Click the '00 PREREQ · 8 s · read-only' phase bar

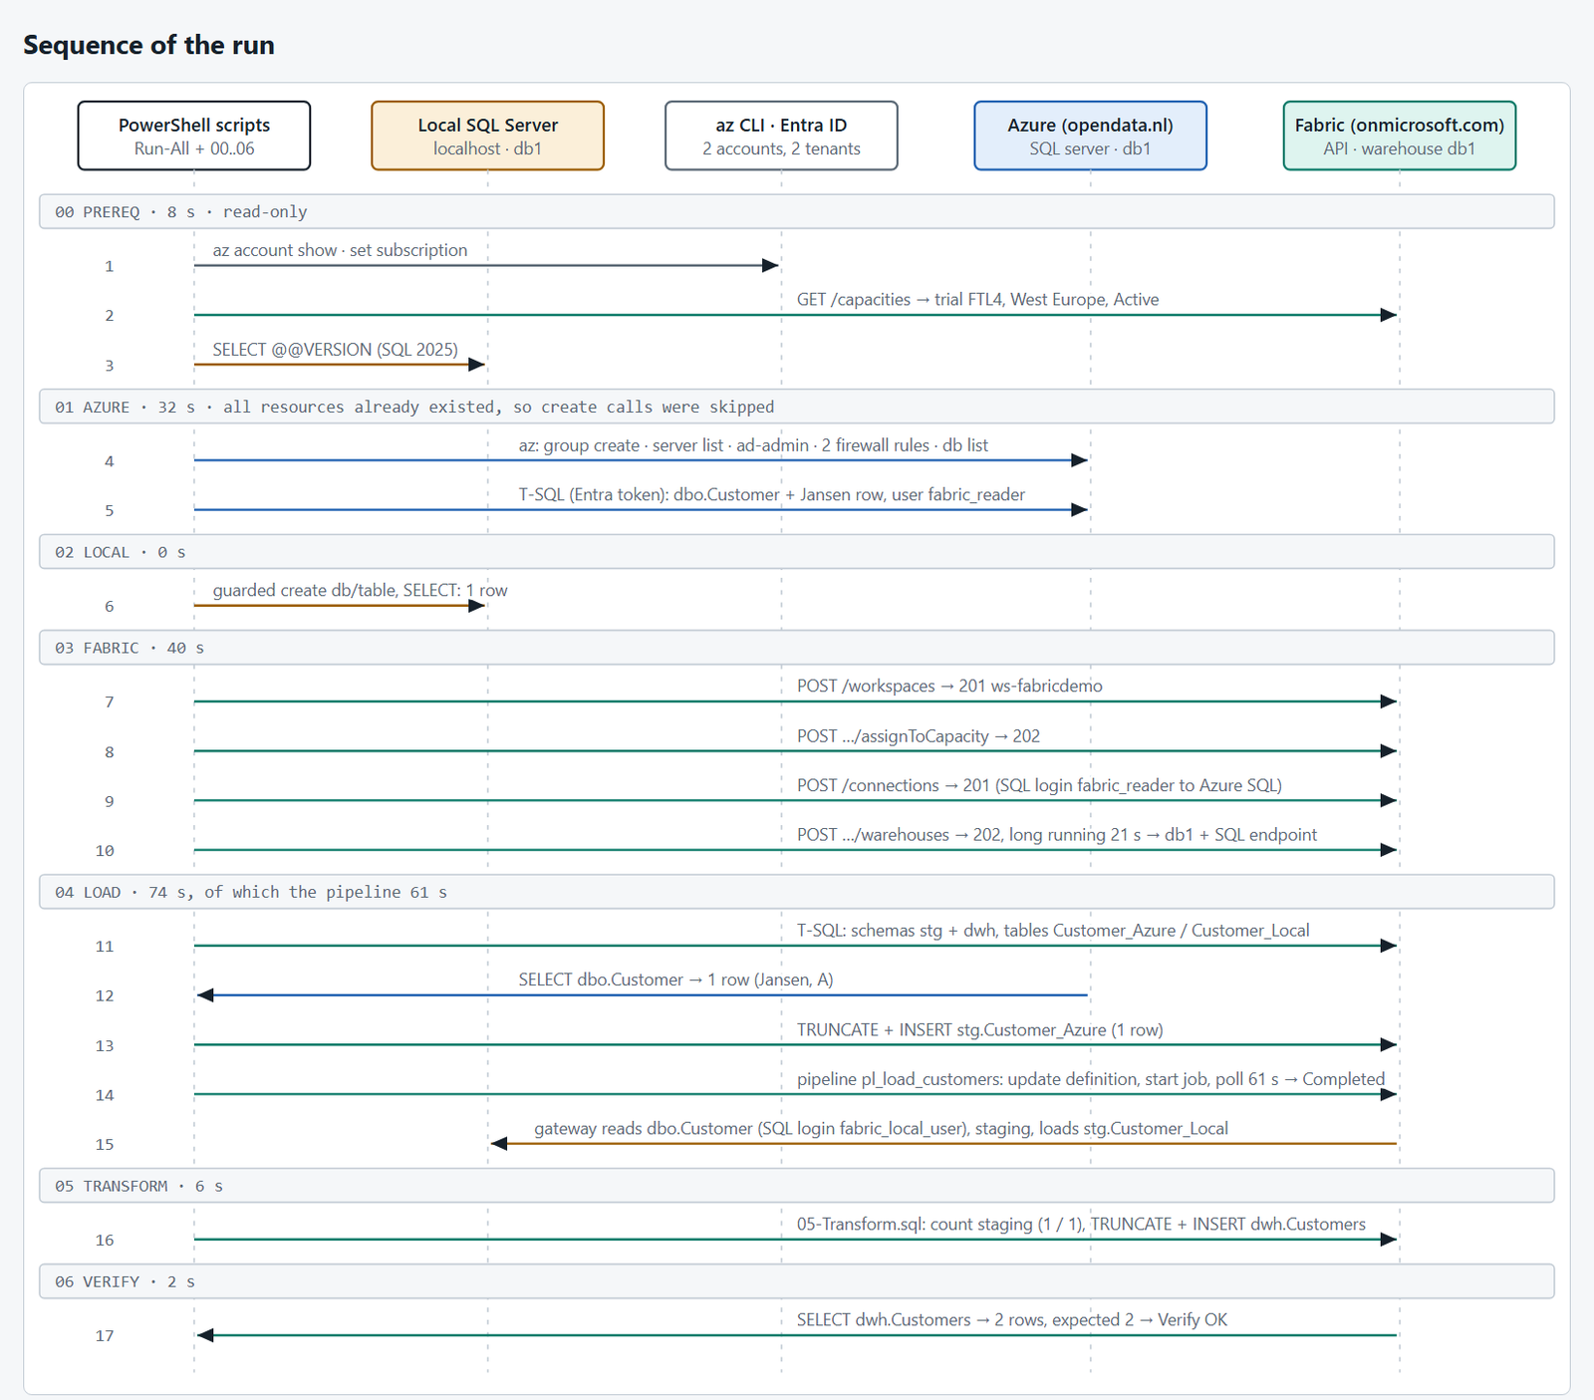click(x=797, y=211)
